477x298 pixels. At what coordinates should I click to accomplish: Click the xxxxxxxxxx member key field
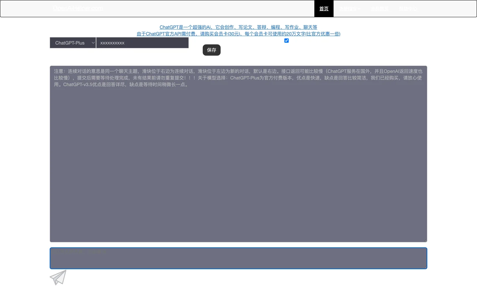[142, 43]
